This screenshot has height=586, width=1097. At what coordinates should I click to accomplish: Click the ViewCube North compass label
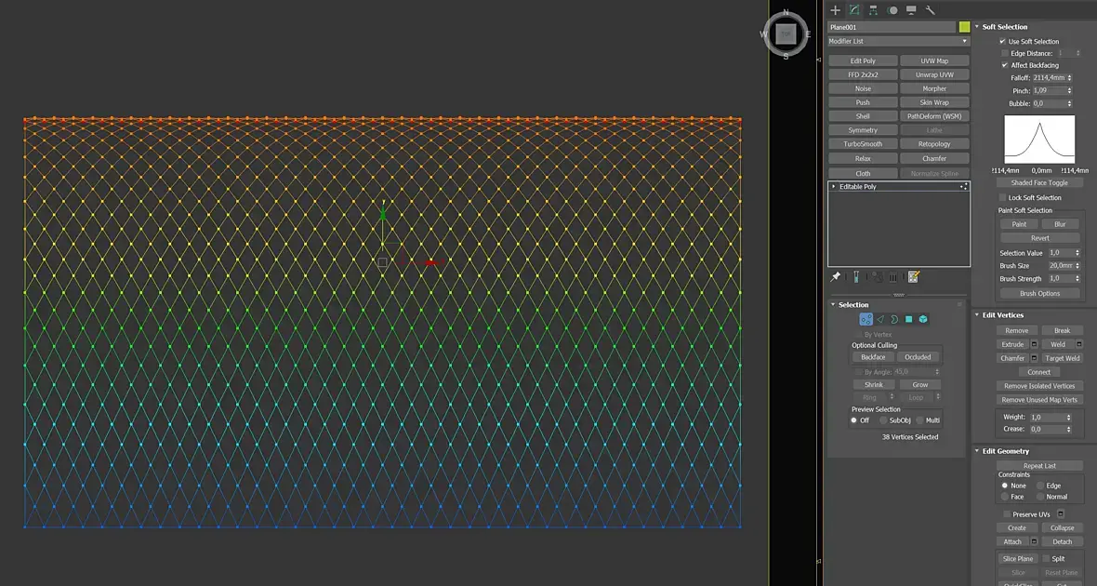click(786, 12)
